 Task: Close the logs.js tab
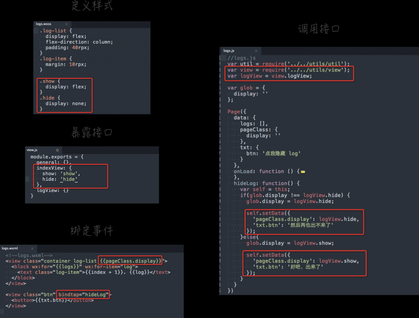click(256, 51)
